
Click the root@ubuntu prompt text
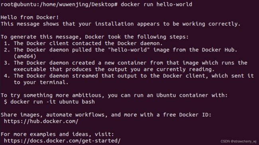pos(59,4)
